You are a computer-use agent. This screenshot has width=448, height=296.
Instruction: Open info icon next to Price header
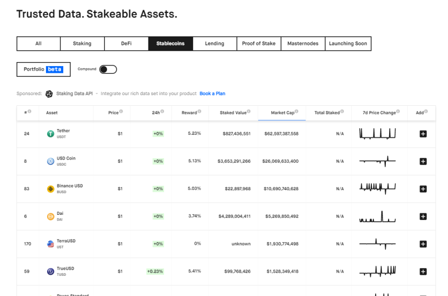[x=121, y=111]
